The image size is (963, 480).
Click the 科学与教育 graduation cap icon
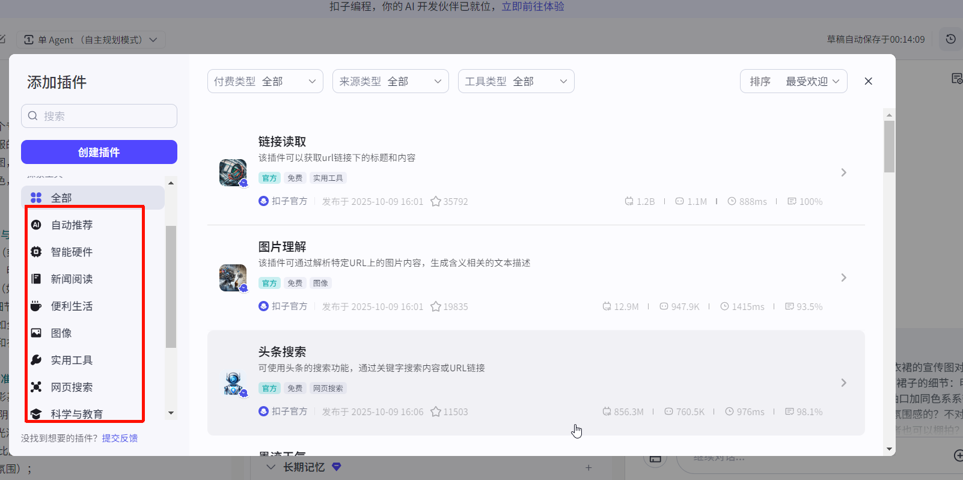36,414
